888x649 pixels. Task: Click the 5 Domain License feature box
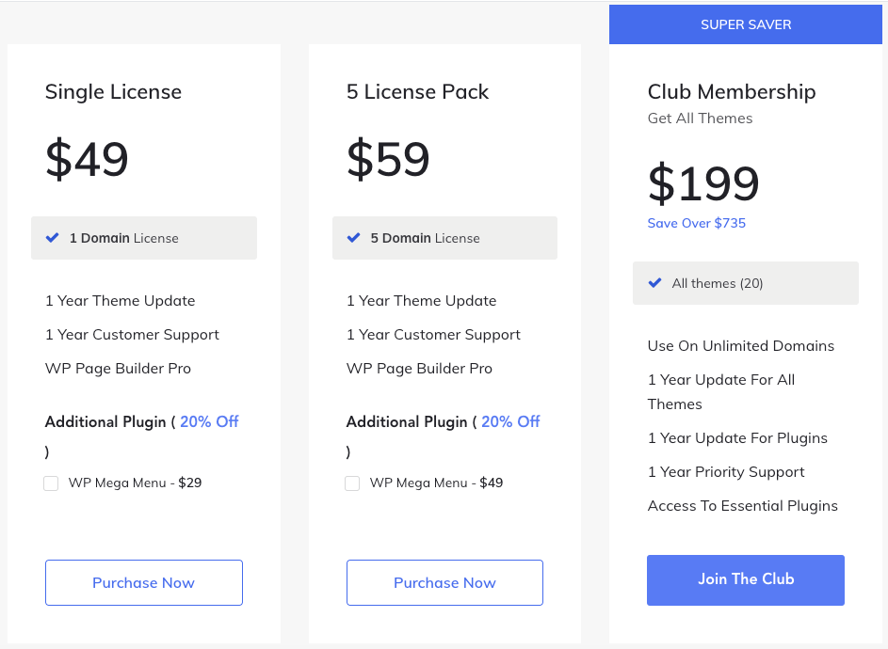click(444, 238)
